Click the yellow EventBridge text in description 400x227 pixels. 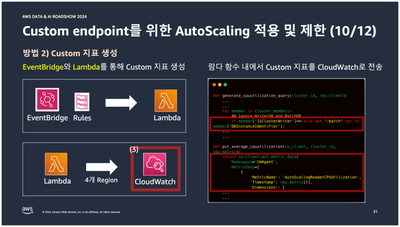coord(43,67)
